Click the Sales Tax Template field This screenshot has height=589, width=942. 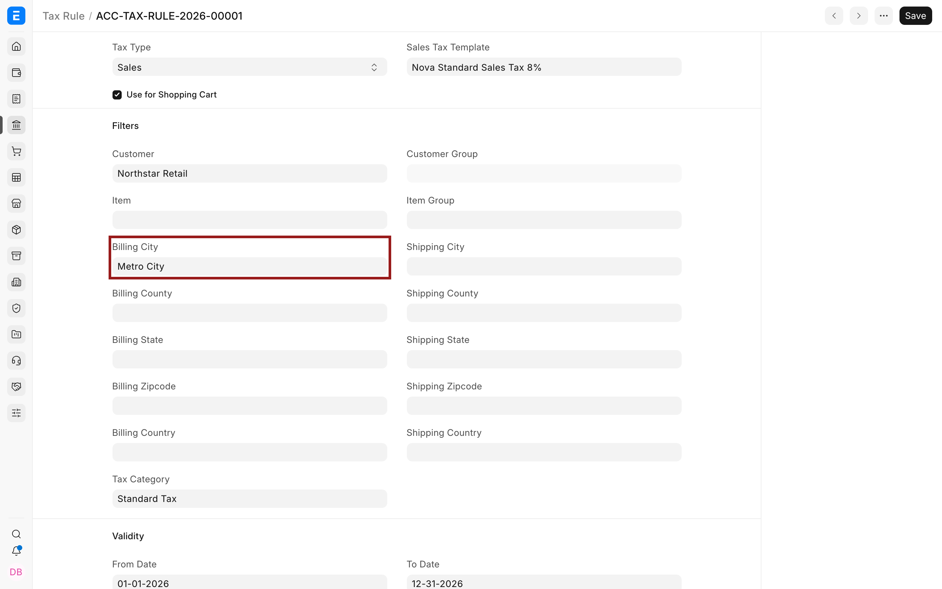click(x=544, y=67)
